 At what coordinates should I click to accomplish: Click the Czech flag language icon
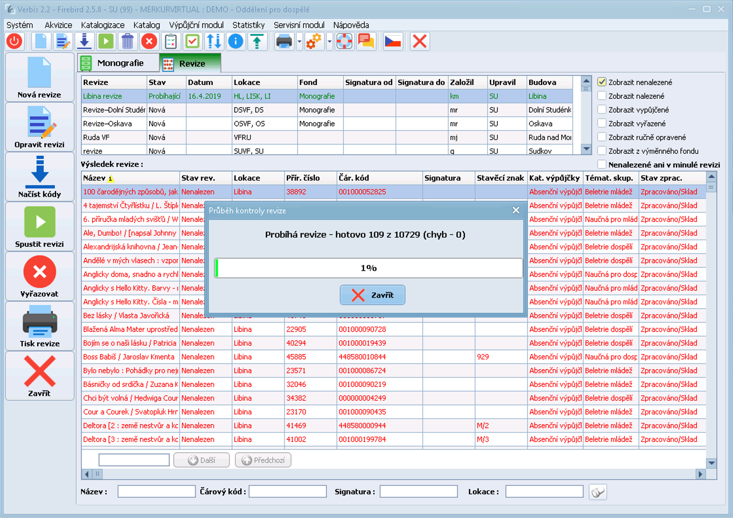click(x=393, y=42)
